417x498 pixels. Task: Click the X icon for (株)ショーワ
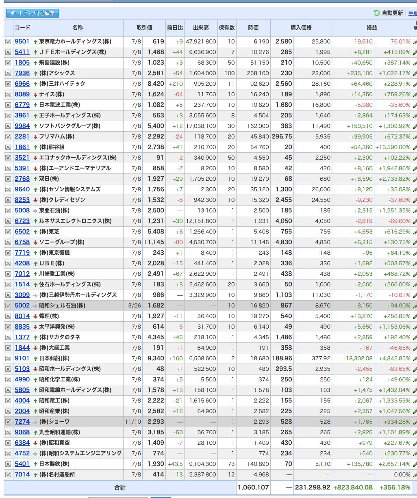click(x=8, y=422)
